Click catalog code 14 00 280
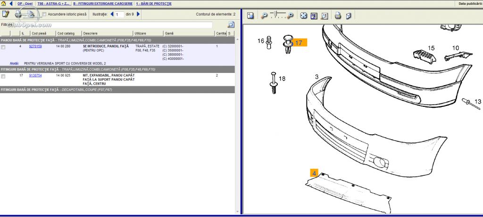 (x=63, y=46)
